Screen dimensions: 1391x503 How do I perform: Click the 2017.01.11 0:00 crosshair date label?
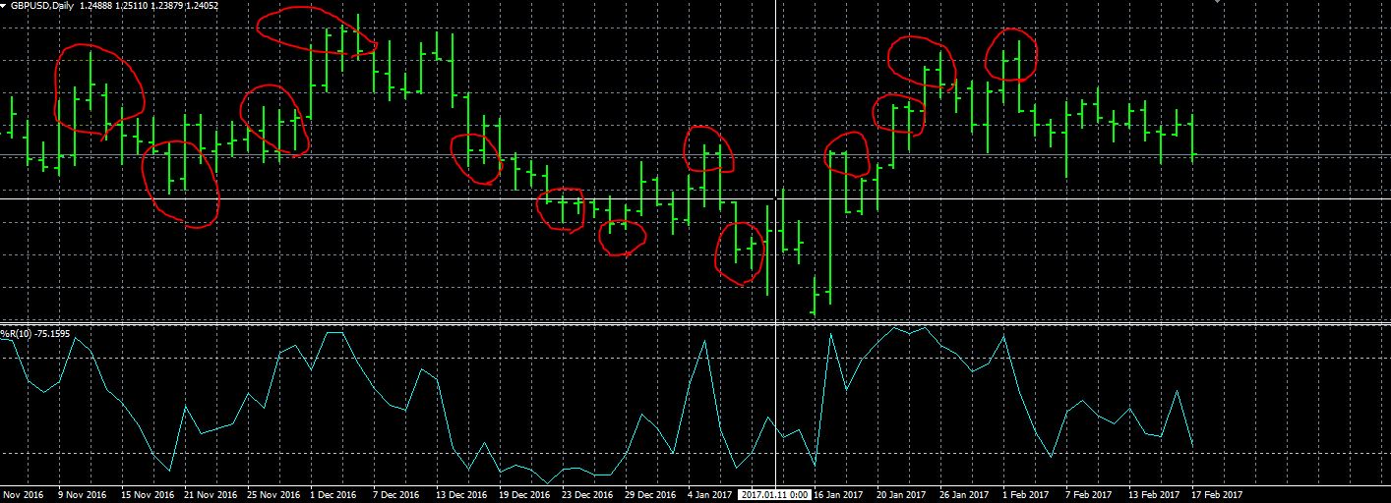click(775, 495)
